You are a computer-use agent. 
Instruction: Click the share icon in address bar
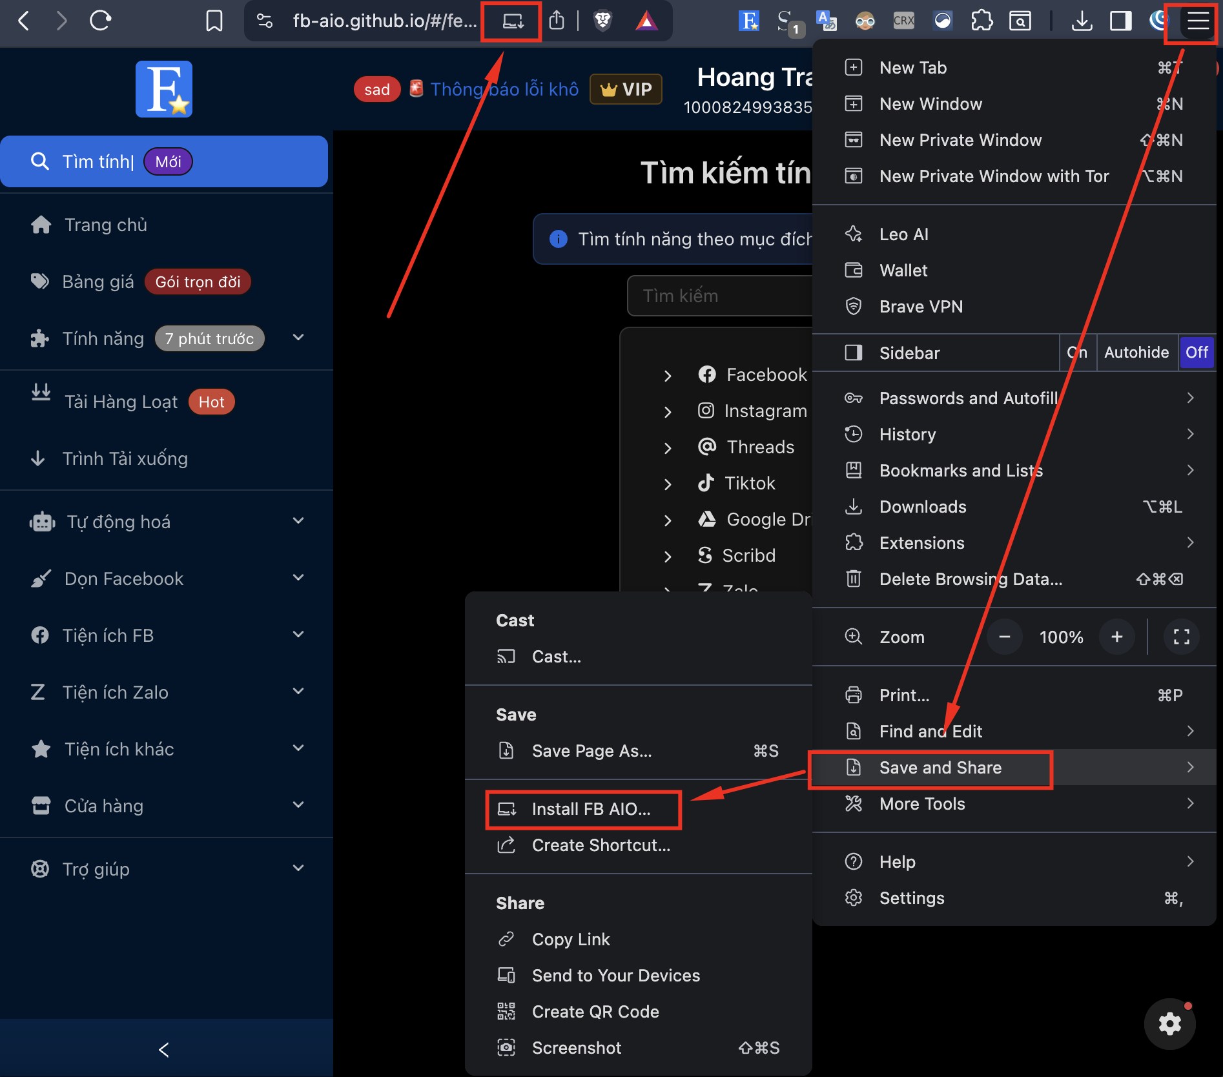click(x=557, y=21)
